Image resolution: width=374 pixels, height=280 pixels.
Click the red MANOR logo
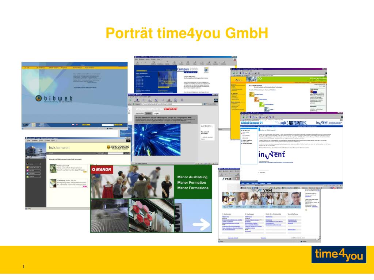tap(102, 170)
